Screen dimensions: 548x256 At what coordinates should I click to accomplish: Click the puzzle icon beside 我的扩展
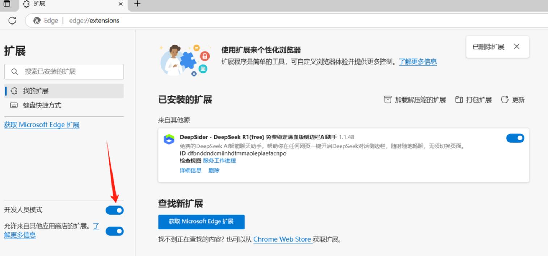(x=14, y=91)
